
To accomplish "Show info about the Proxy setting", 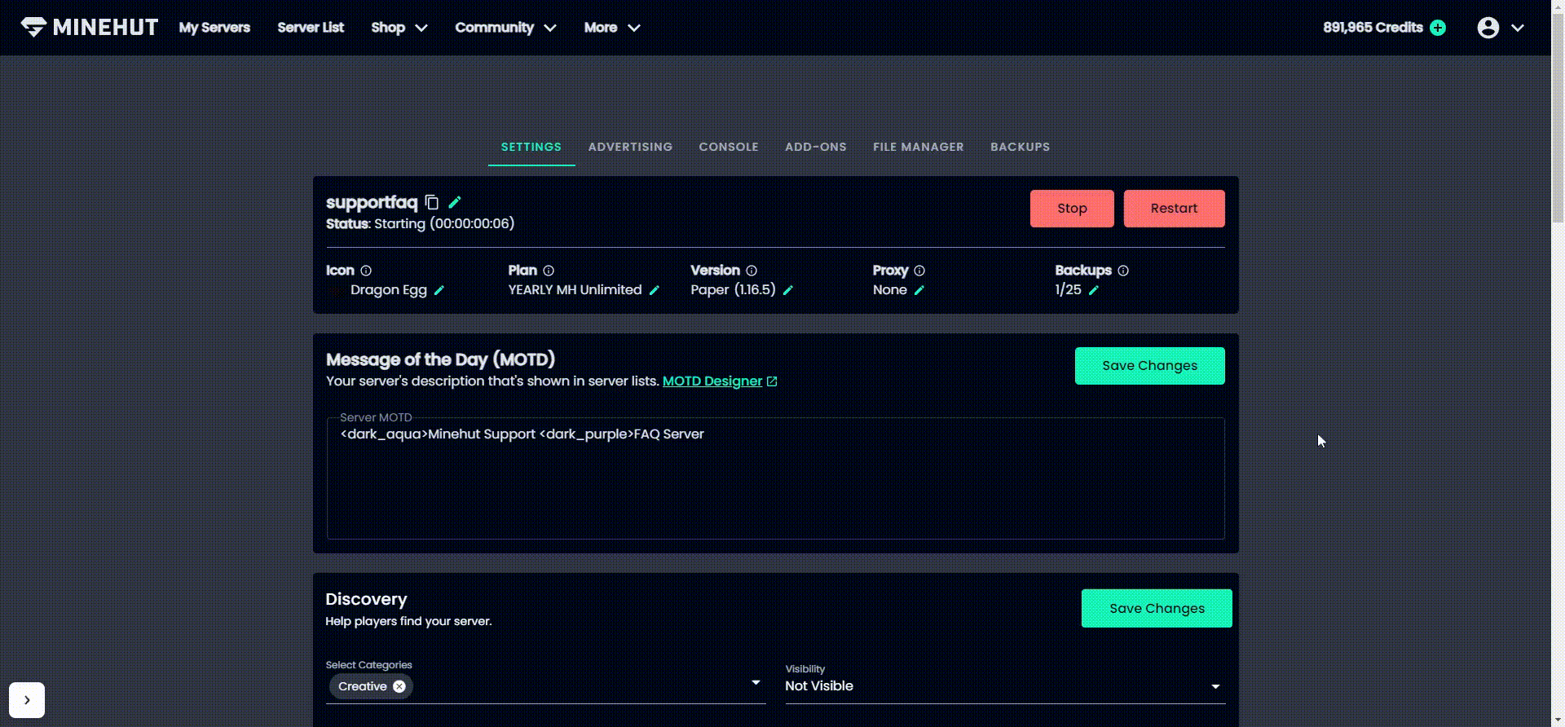I will [919, 271].
